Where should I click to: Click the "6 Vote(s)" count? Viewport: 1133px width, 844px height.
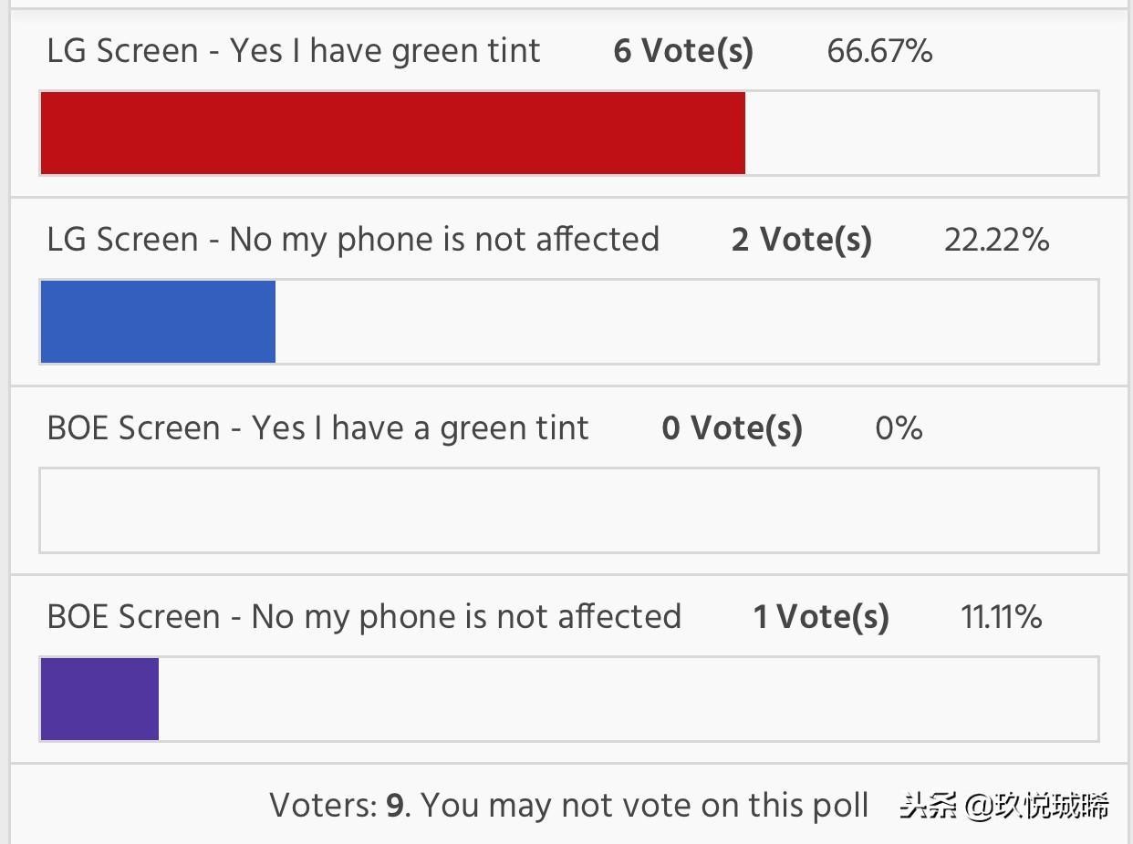pyautogui.click(x=683, y=51)
